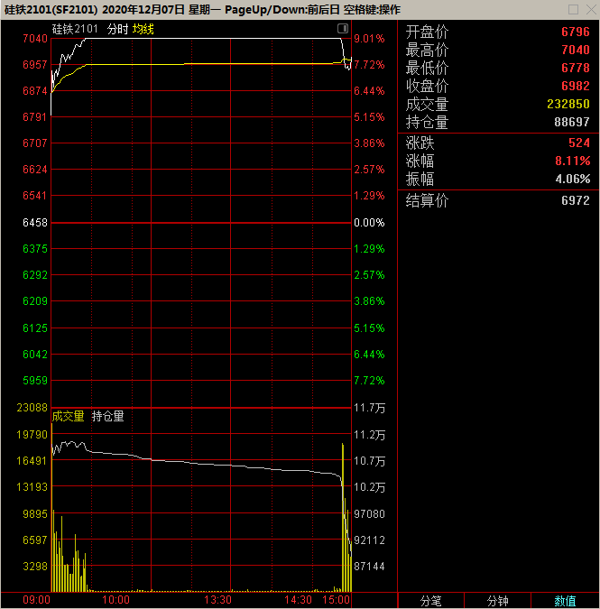
Task: Toggle yellow 成交量 legend in the volume chart
Action: pyautogui.click(x=69, y=416)
